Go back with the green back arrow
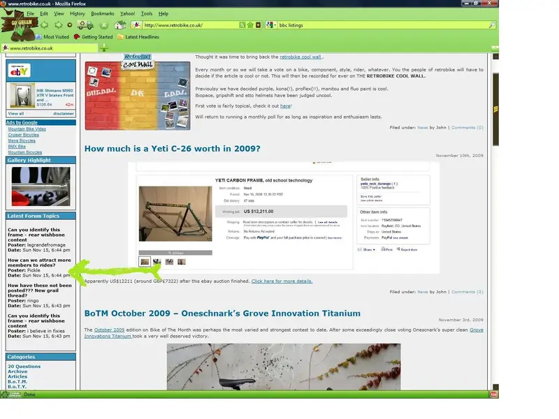 pos(45,25)
